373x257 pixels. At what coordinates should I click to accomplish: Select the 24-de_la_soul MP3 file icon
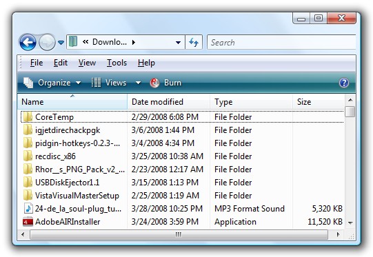click(x=28, y=209)
